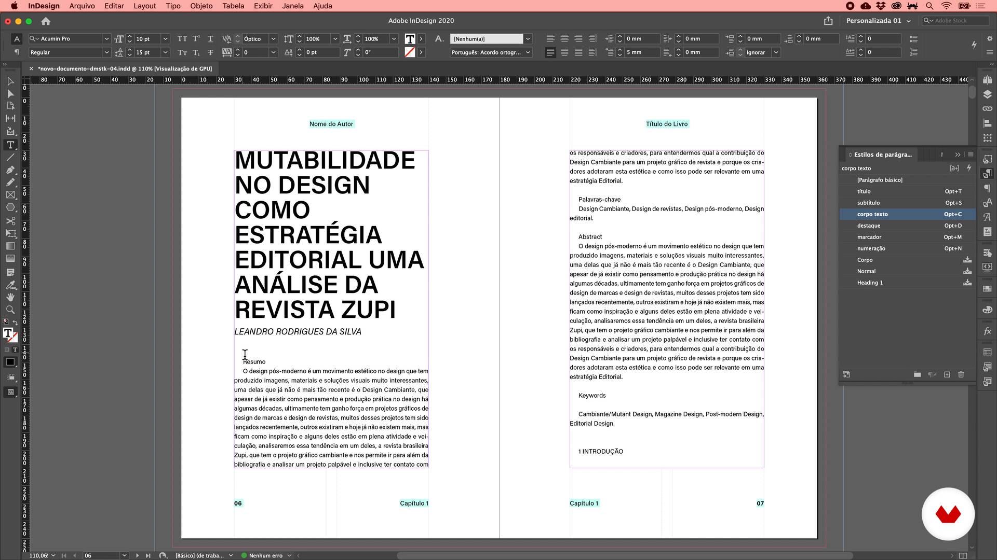Screen dimensions: 997x560
Task: Open Tipo menu
Action: coord(173,6)
